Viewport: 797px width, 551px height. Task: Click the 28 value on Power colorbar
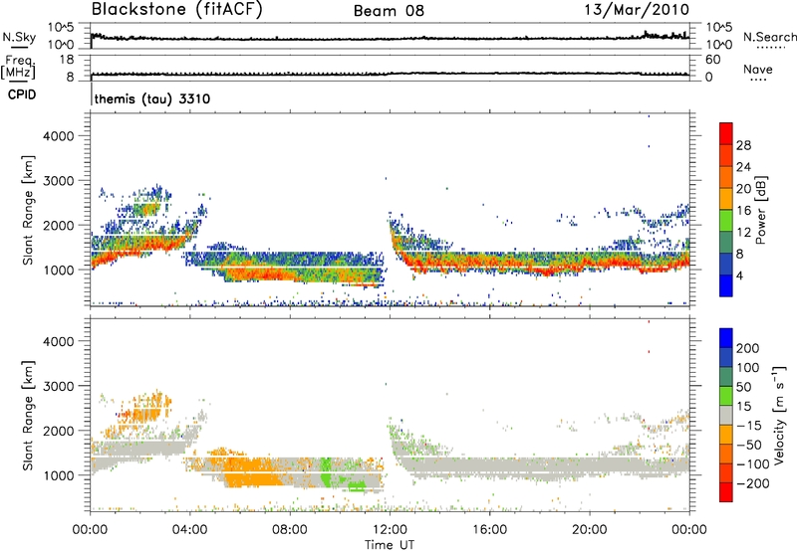pos(743,145)
